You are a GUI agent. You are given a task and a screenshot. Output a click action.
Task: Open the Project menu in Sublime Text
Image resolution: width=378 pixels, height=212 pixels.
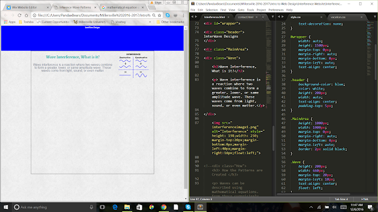(261, 10)
